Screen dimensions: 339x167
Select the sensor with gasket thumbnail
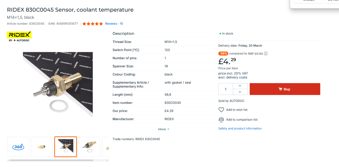(x=89, y=147)
